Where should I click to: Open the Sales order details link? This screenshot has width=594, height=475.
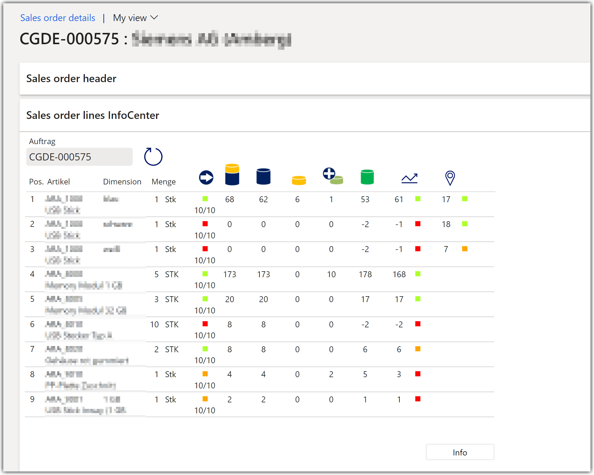58,18
